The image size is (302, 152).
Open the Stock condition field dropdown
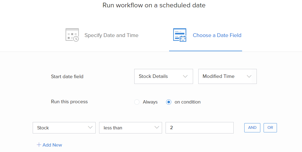(x=64, y=128)
